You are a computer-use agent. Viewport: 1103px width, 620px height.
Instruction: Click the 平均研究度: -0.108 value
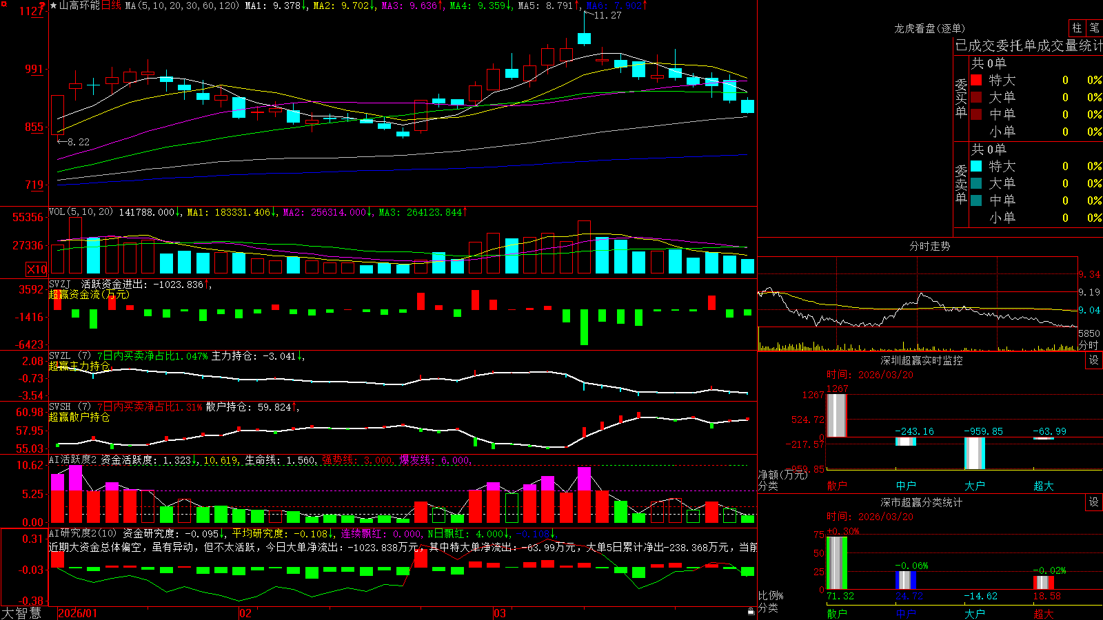pos(281,533)
